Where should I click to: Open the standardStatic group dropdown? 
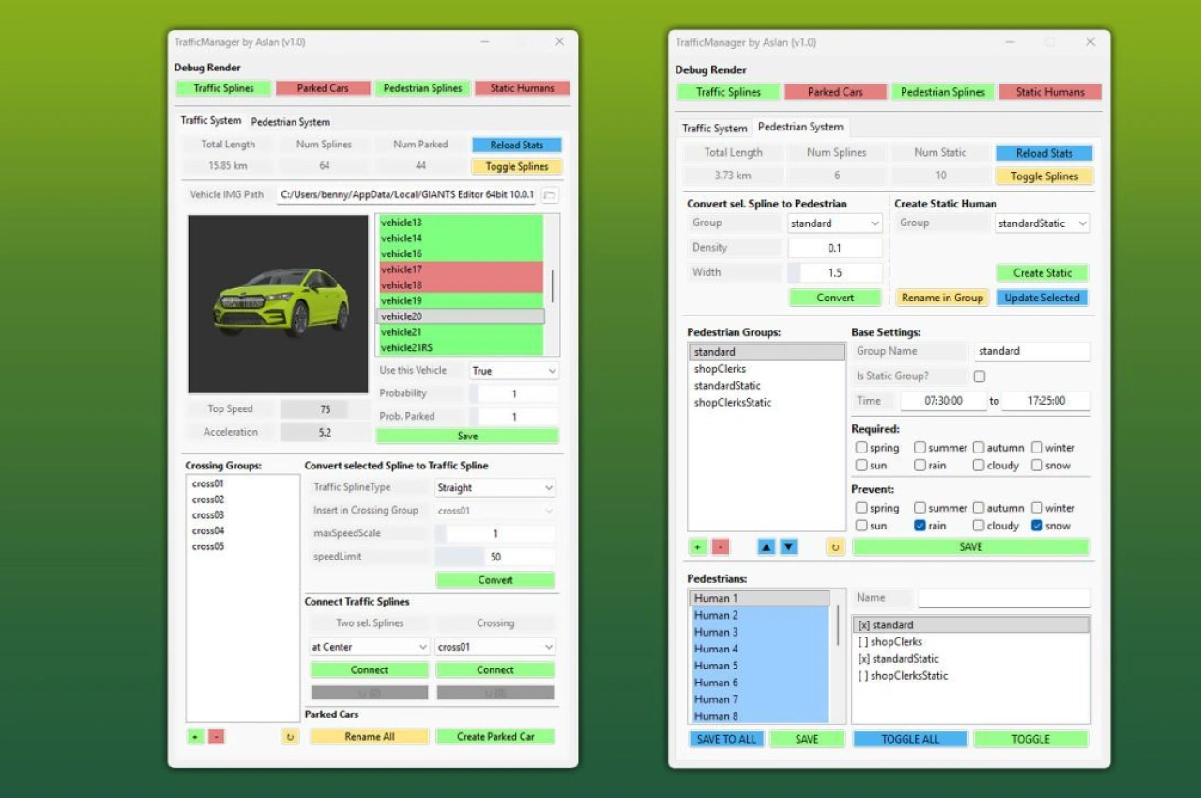[1042, 223]
